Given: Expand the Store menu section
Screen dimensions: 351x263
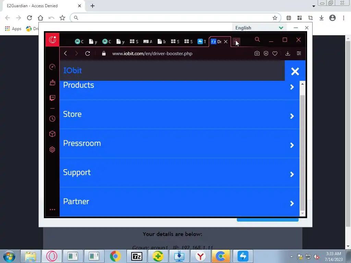Looking at the screenshot, I should point(179,114).
